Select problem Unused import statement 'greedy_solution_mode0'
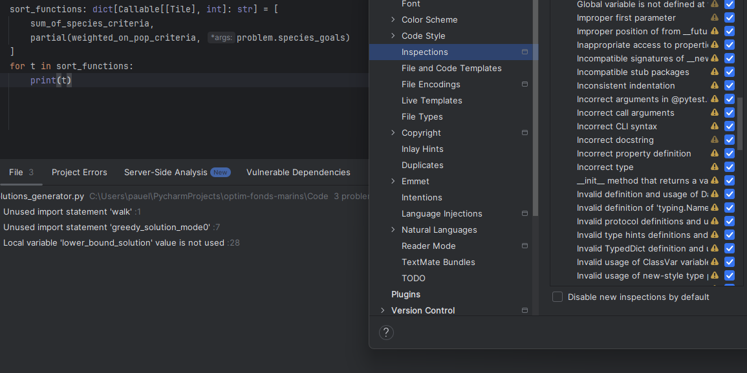This screenshot has width=747, height=373. [x=111, y=228]
